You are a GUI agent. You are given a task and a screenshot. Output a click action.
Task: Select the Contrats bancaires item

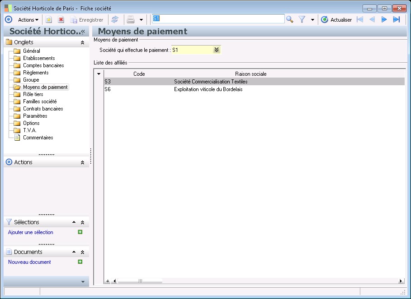pyautogui.click(x=43, y=109)
